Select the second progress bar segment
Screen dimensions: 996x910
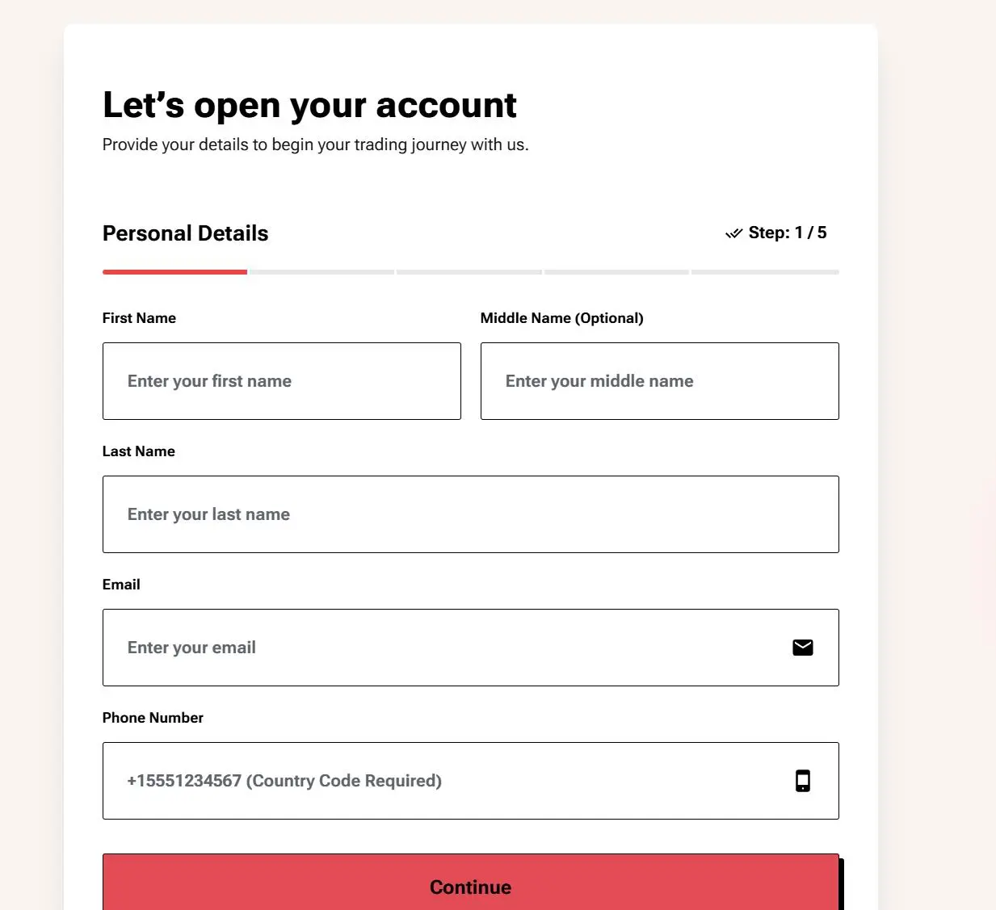tap(322, 272)
